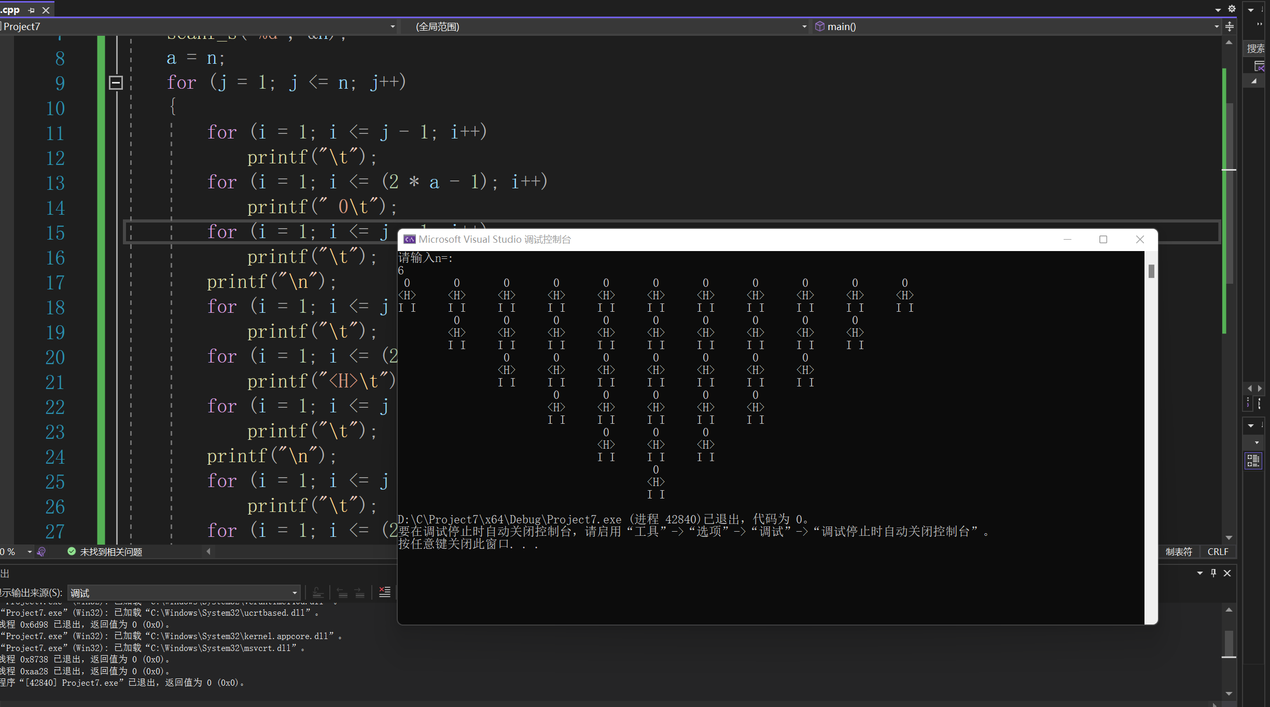
Task: Click the IntelliCode icon in status strip
Action: click(x=42, y=552)
